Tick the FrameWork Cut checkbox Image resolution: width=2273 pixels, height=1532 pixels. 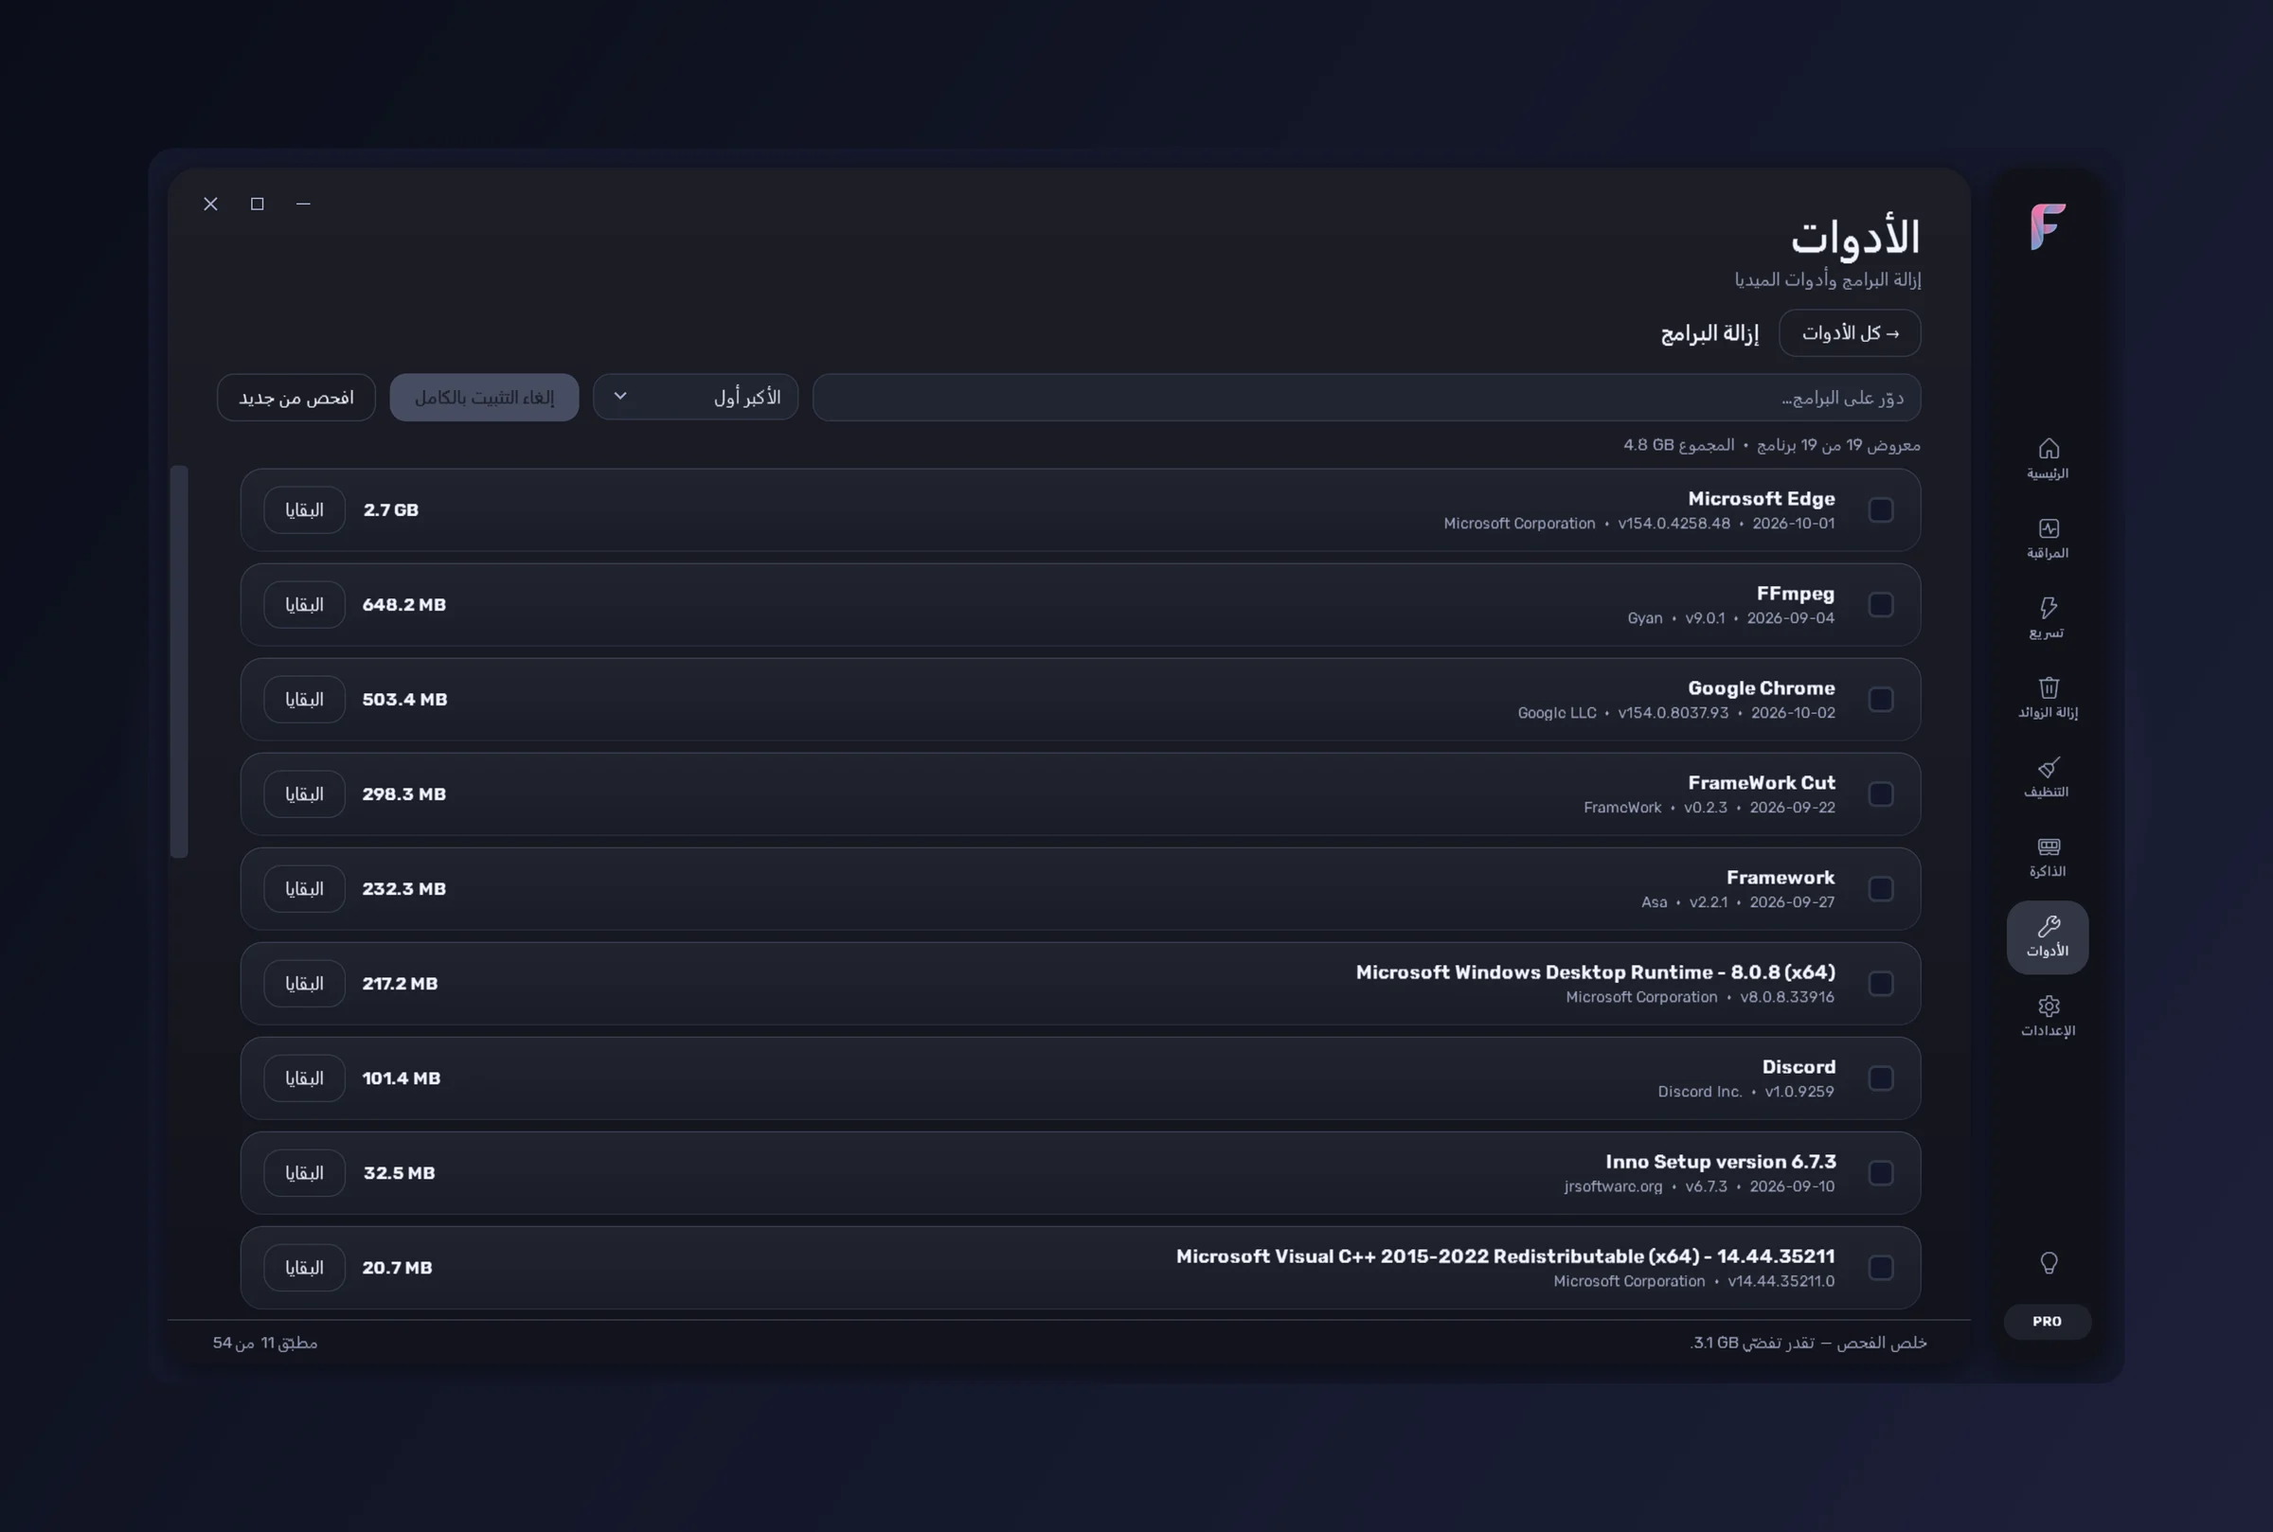coord(1881,794)
